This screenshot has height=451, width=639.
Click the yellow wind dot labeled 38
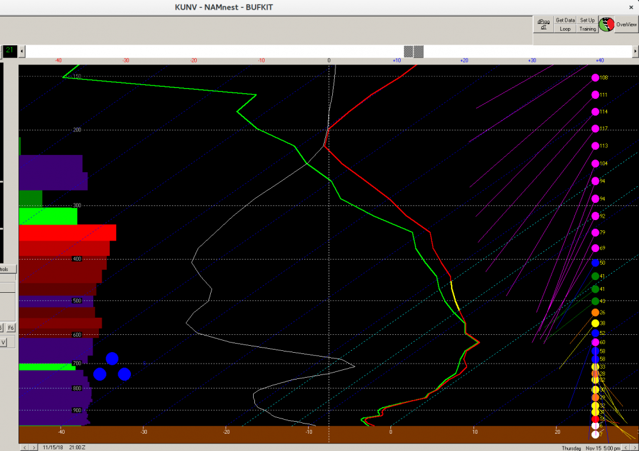point(596,323)
